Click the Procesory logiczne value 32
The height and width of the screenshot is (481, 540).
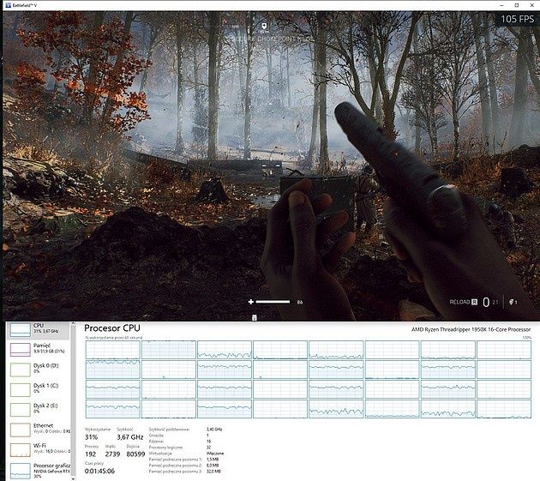208,448
